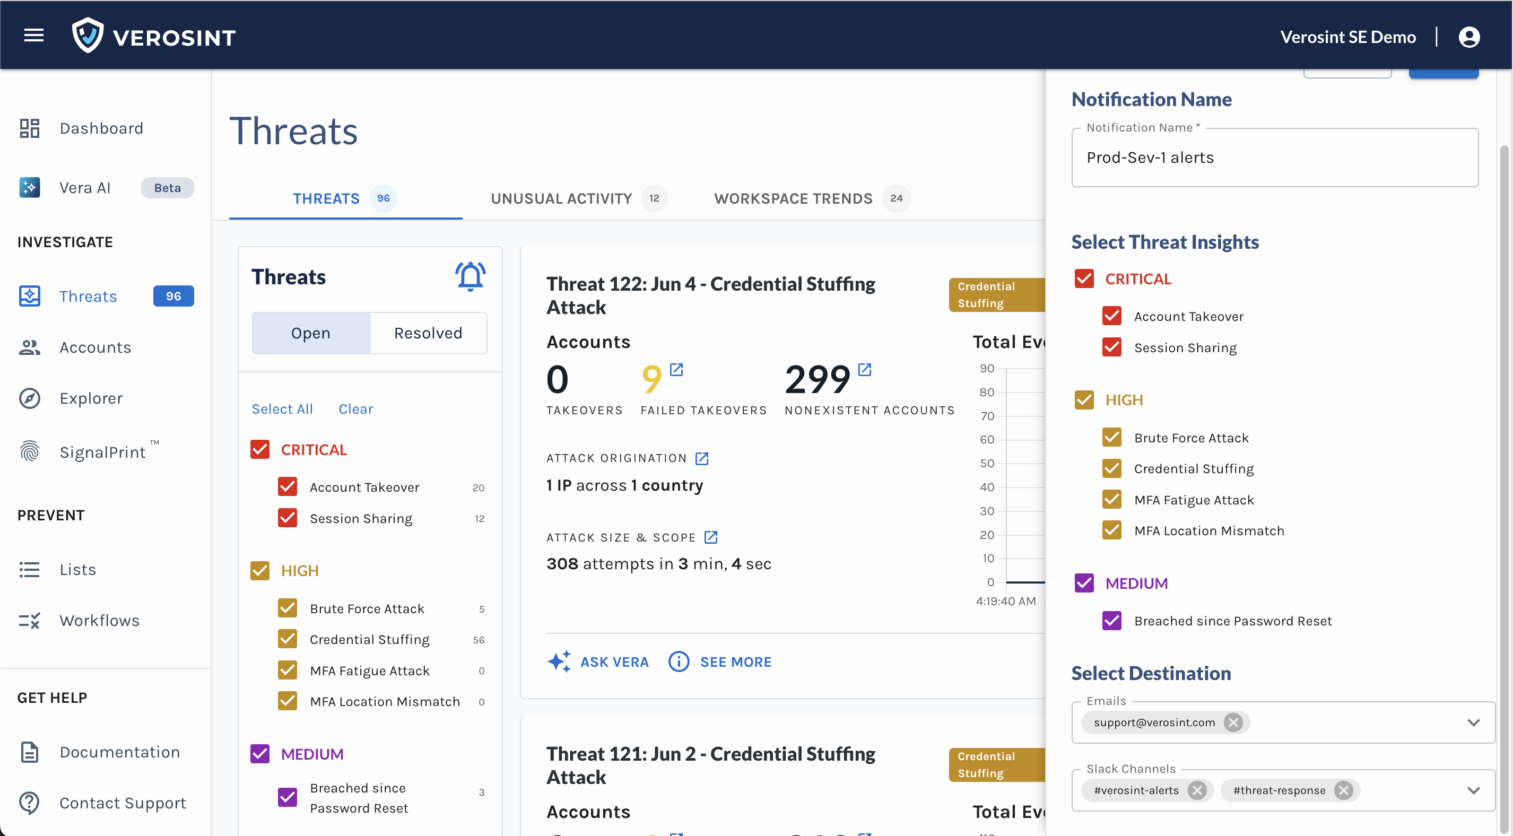Uncheck Breached since Password Reset insight
The image size is (1513, 836).
tap(1112, 621)
